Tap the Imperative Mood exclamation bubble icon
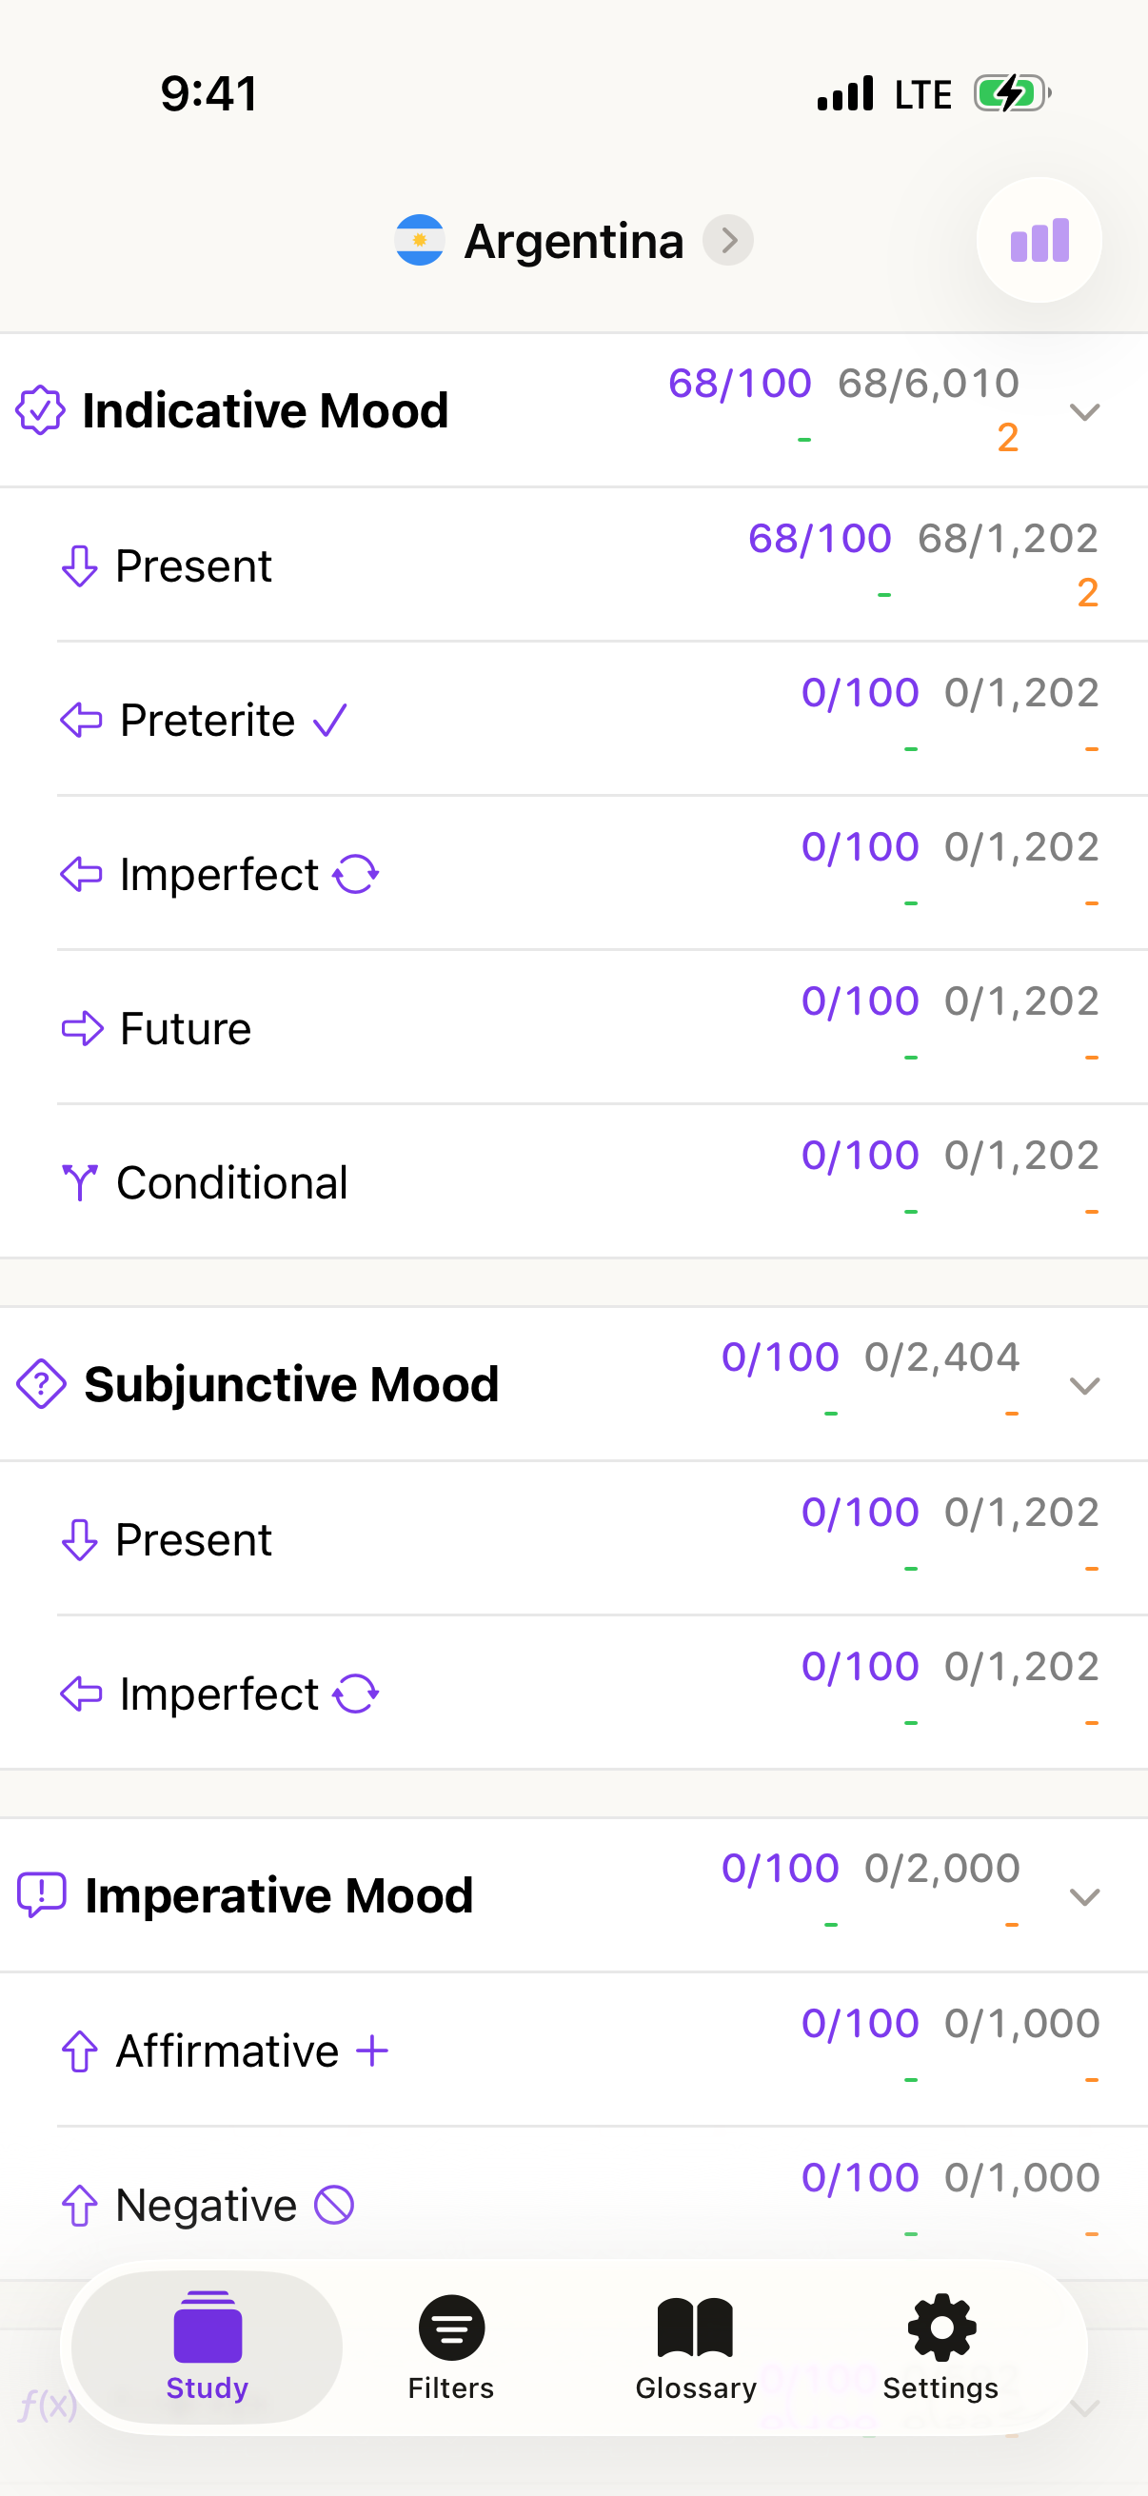Screen dimensions: 1148x2496 pos(42,1894)
